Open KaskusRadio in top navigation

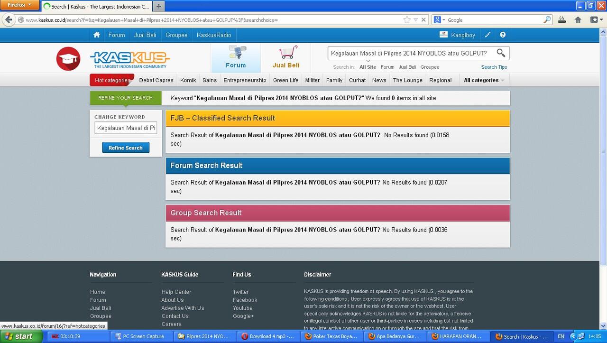(214, 35)
